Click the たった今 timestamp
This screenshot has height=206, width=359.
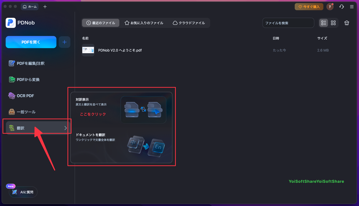pyautogui.click(x=279, y=50)
